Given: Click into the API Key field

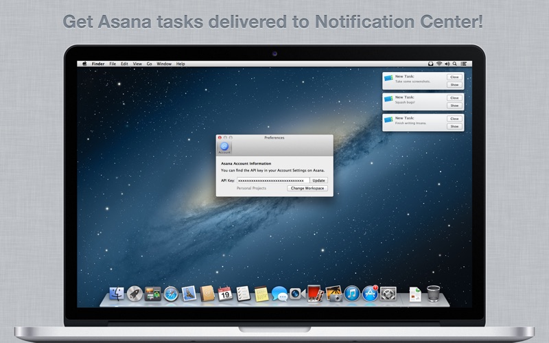Looking at the screenshot, I should point(273,180).
